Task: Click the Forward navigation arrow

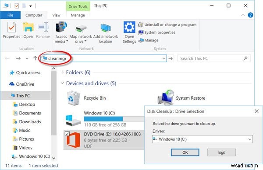Action: click(x=18, y=58)
